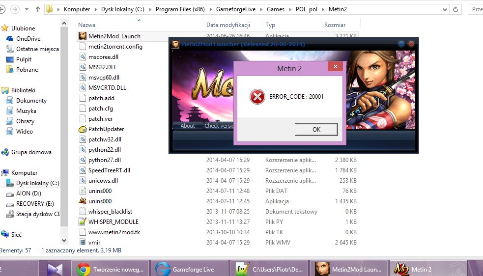This screenshot has width=483, height=276.
Task: Switch to Metin2Mod Launcher taskbar button
Action: pos(349,269)
